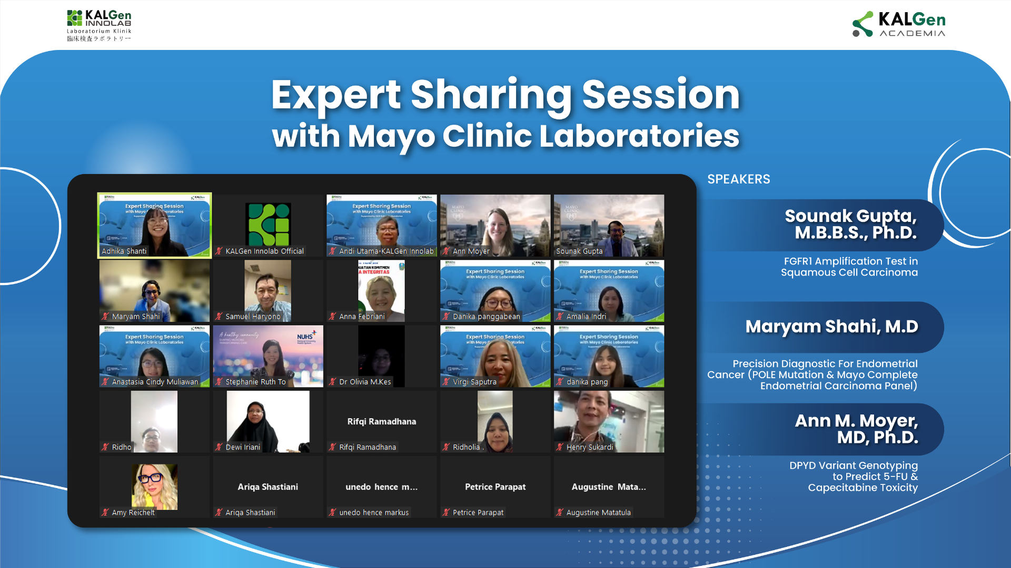This screenshot has width=1011, height=568.
Task: Select Maryam Shahi's video tile
Action: (x=154, y=291)
